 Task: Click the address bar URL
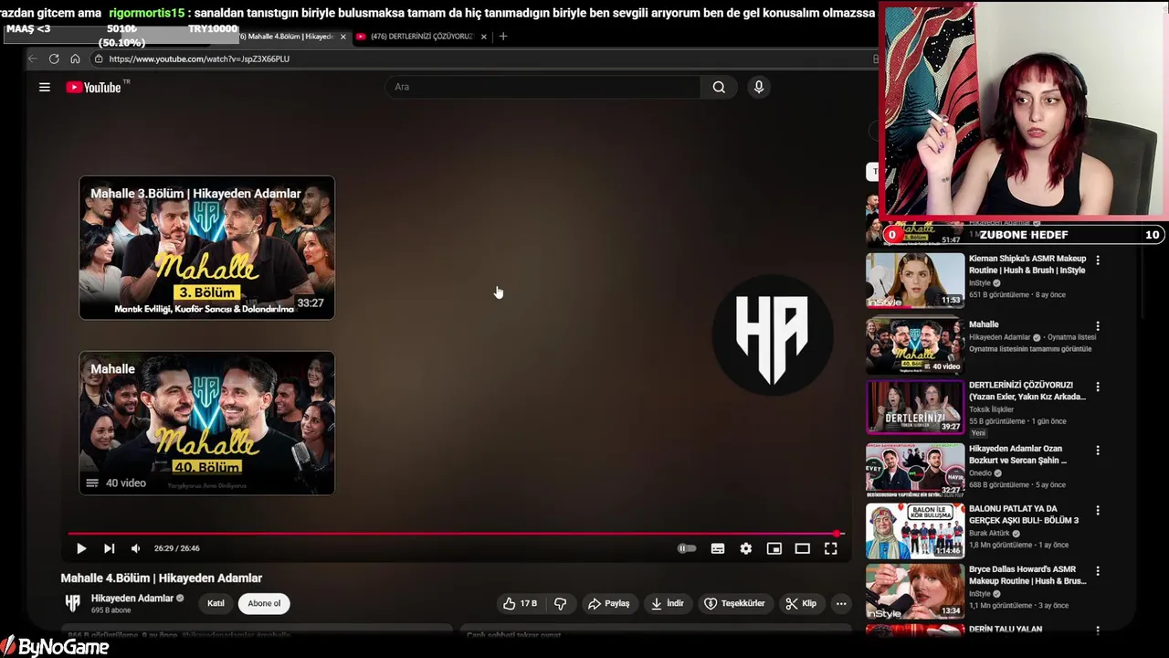199,58
